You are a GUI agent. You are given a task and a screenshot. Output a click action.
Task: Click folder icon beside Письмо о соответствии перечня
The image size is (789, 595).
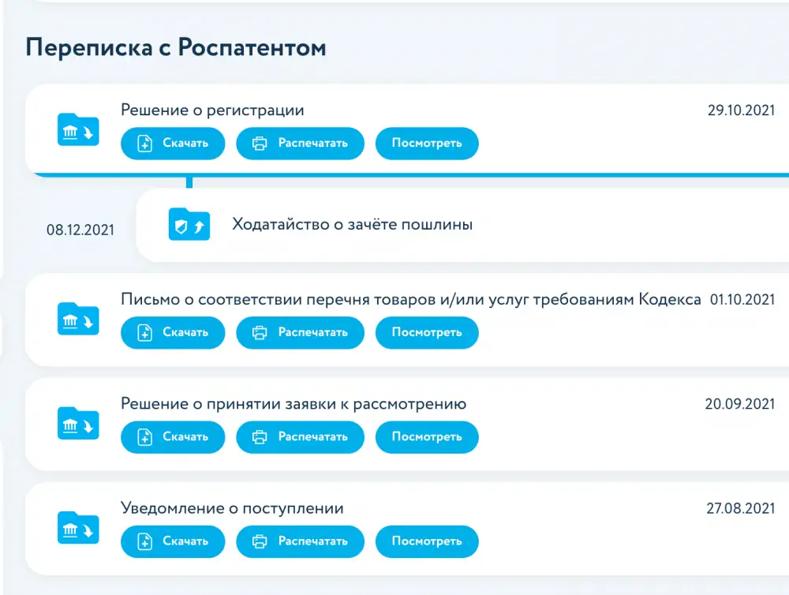point(78,319)
